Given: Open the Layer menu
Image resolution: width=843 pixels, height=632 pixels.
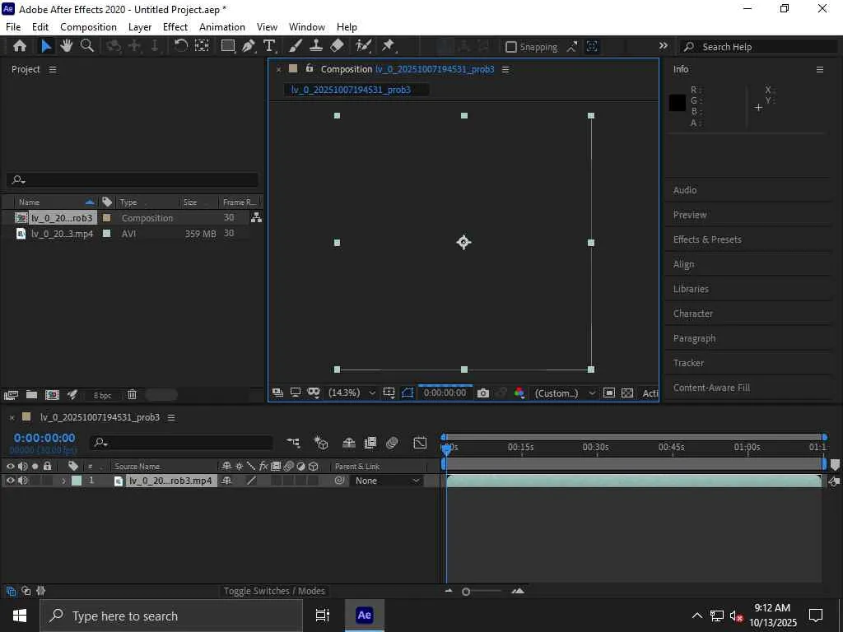Looking at the screenshot, I should point(140,27).
